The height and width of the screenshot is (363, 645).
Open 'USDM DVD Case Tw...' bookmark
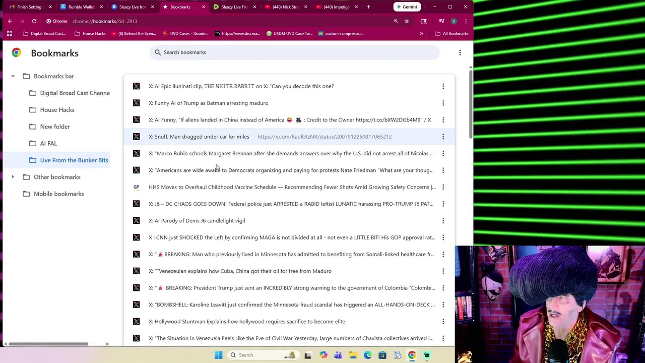(x=289, y=34)
